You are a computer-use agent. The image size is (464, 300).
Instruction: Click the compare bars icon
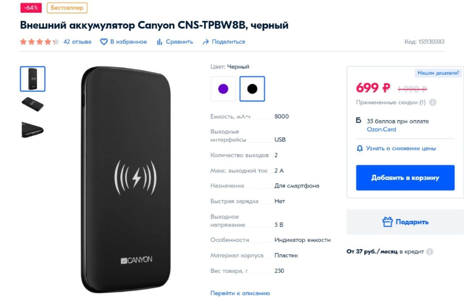pos(159,42)
